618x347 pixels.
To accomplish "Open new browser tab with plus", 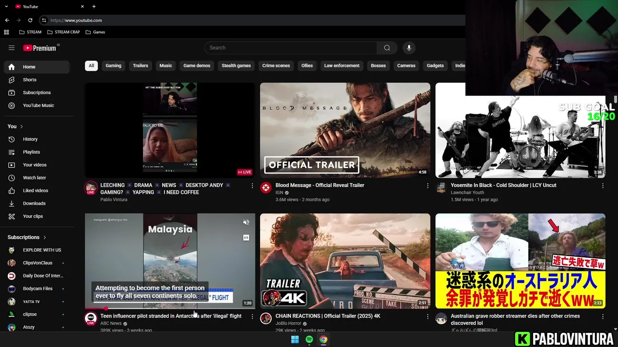I will coord(94,6).
